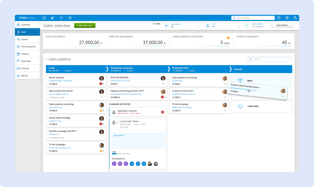Select the Potential customer stage header

[x=138, y=69]
